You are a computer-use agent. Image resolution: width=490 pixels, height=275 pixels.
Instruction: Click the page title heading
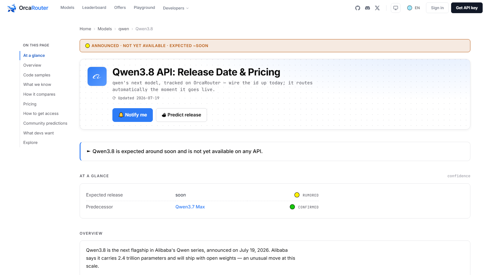click(x=196, y=72)
